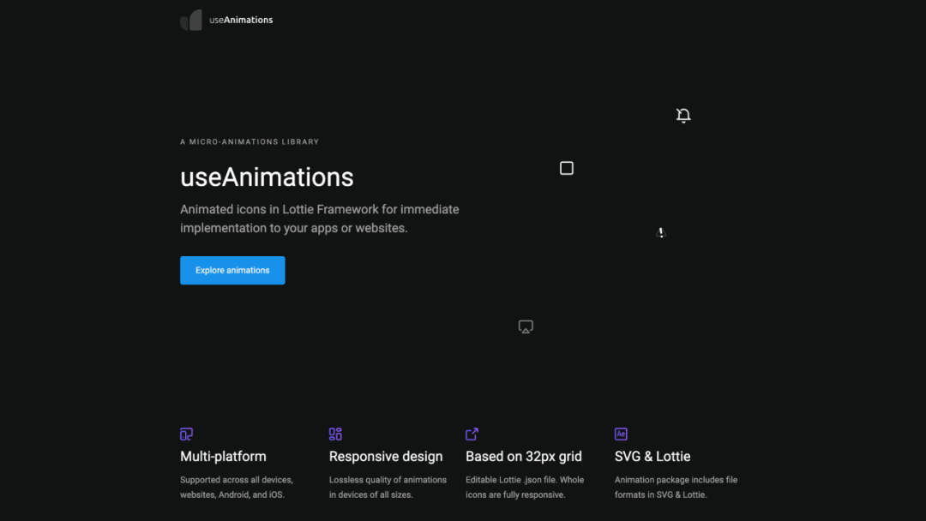Click the crossed-out notification bell icon

tap(683, 115)
